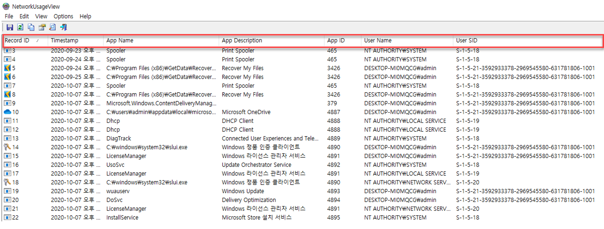Image resolution: width=604 pixels, height=229 pixels.
Task: Click the Save floppy disk toolbar icon
Action: (10, 28)
